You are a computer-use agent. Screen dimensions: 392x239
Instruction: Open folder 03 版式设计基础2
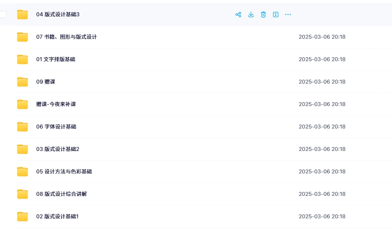57,149
